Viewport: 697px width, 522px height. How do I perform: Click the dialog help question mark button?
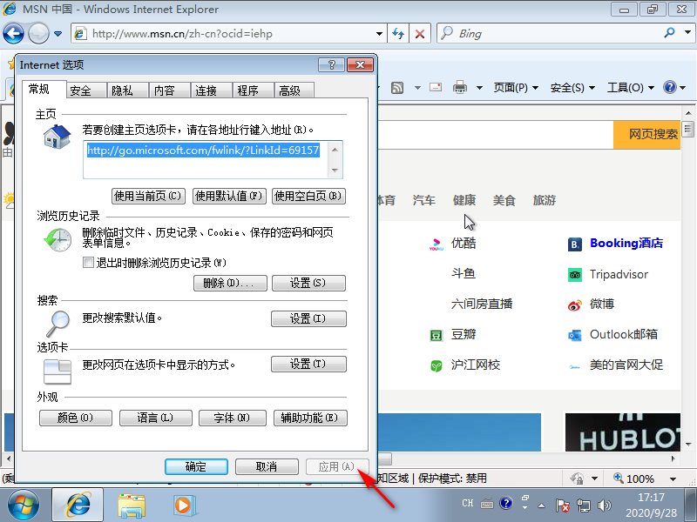click(331, 65)
